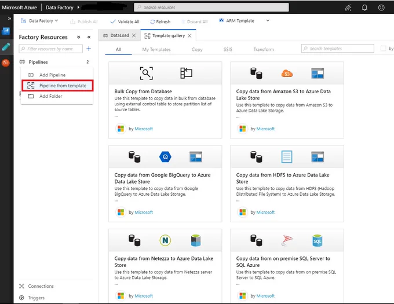Click Microsoft link on Netezza card
This screenshot has width=394, height=304.
click(144, 296)
